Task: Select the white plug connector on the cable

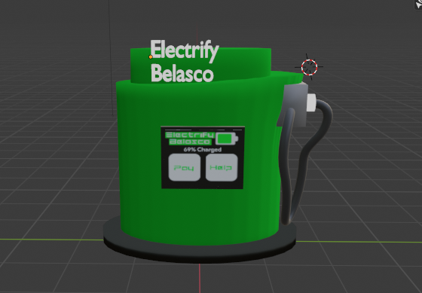Action: pyautogui.click(x=311, y=102)
